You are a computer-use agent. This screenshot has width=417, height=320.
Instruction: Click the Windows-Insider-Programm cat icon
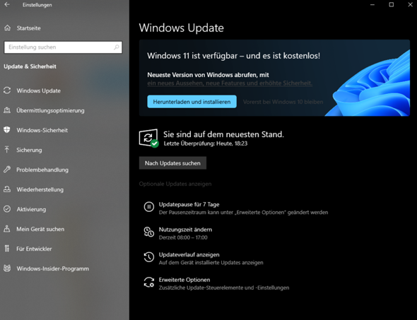[x=7, y=268]
